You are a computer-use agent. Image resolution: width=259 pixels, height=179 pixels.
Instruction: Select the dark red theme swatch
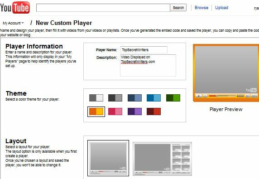click(x=153, y=111)
